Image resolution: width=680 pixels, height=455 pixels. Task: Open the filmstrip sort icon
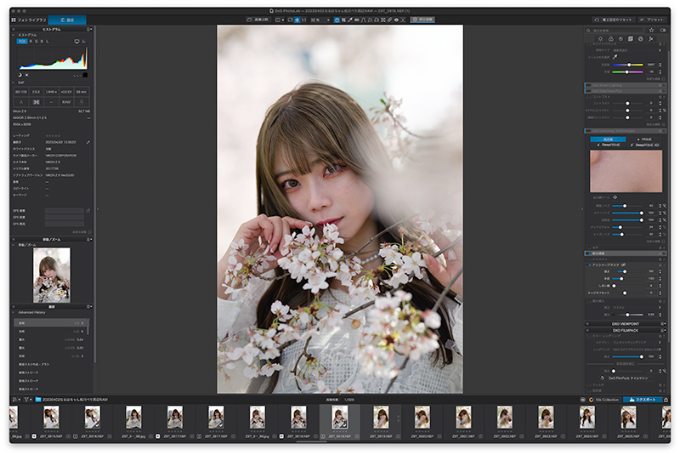tap(15, 400)
